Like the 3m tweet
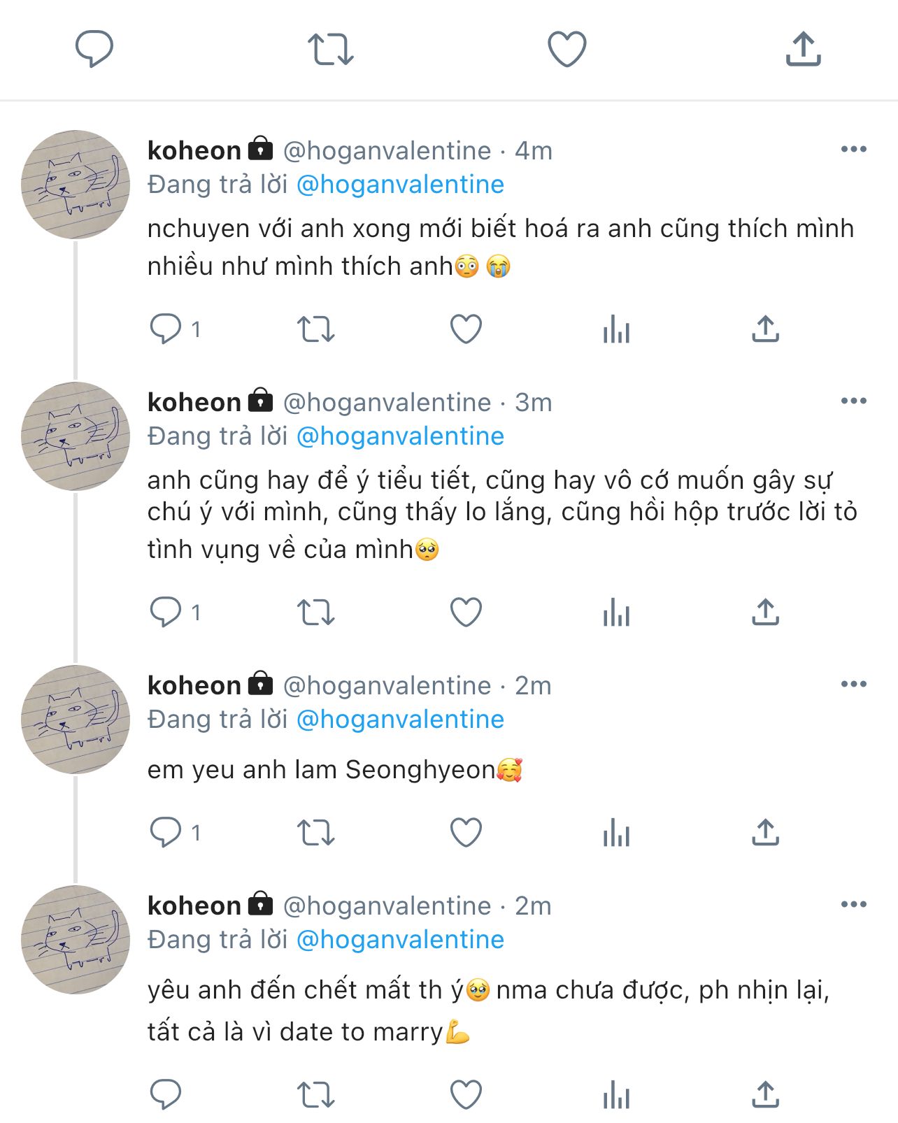This screenshot has width=898, height=1123. point(466,613)
